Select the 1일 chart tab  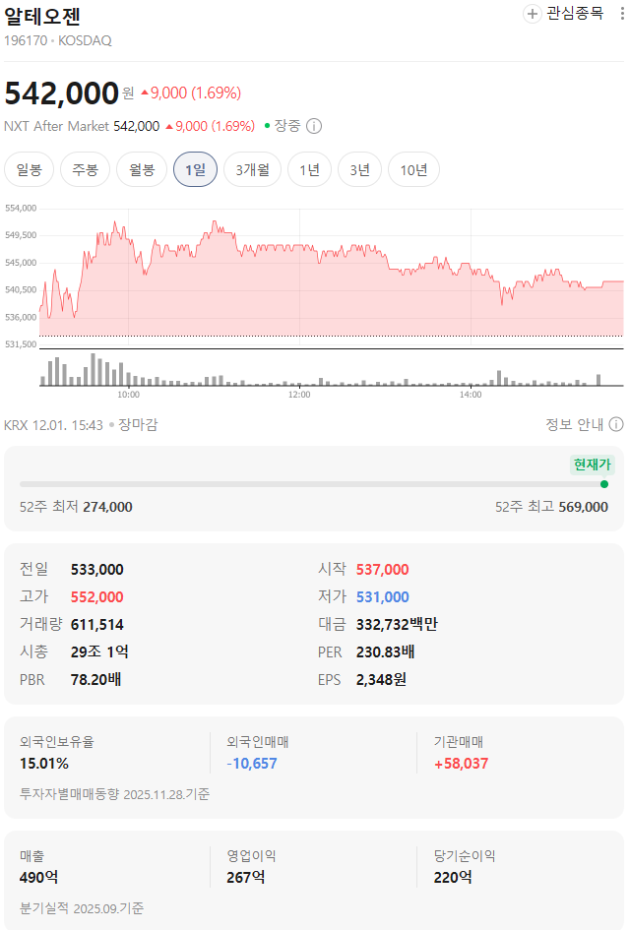(195, 169)
